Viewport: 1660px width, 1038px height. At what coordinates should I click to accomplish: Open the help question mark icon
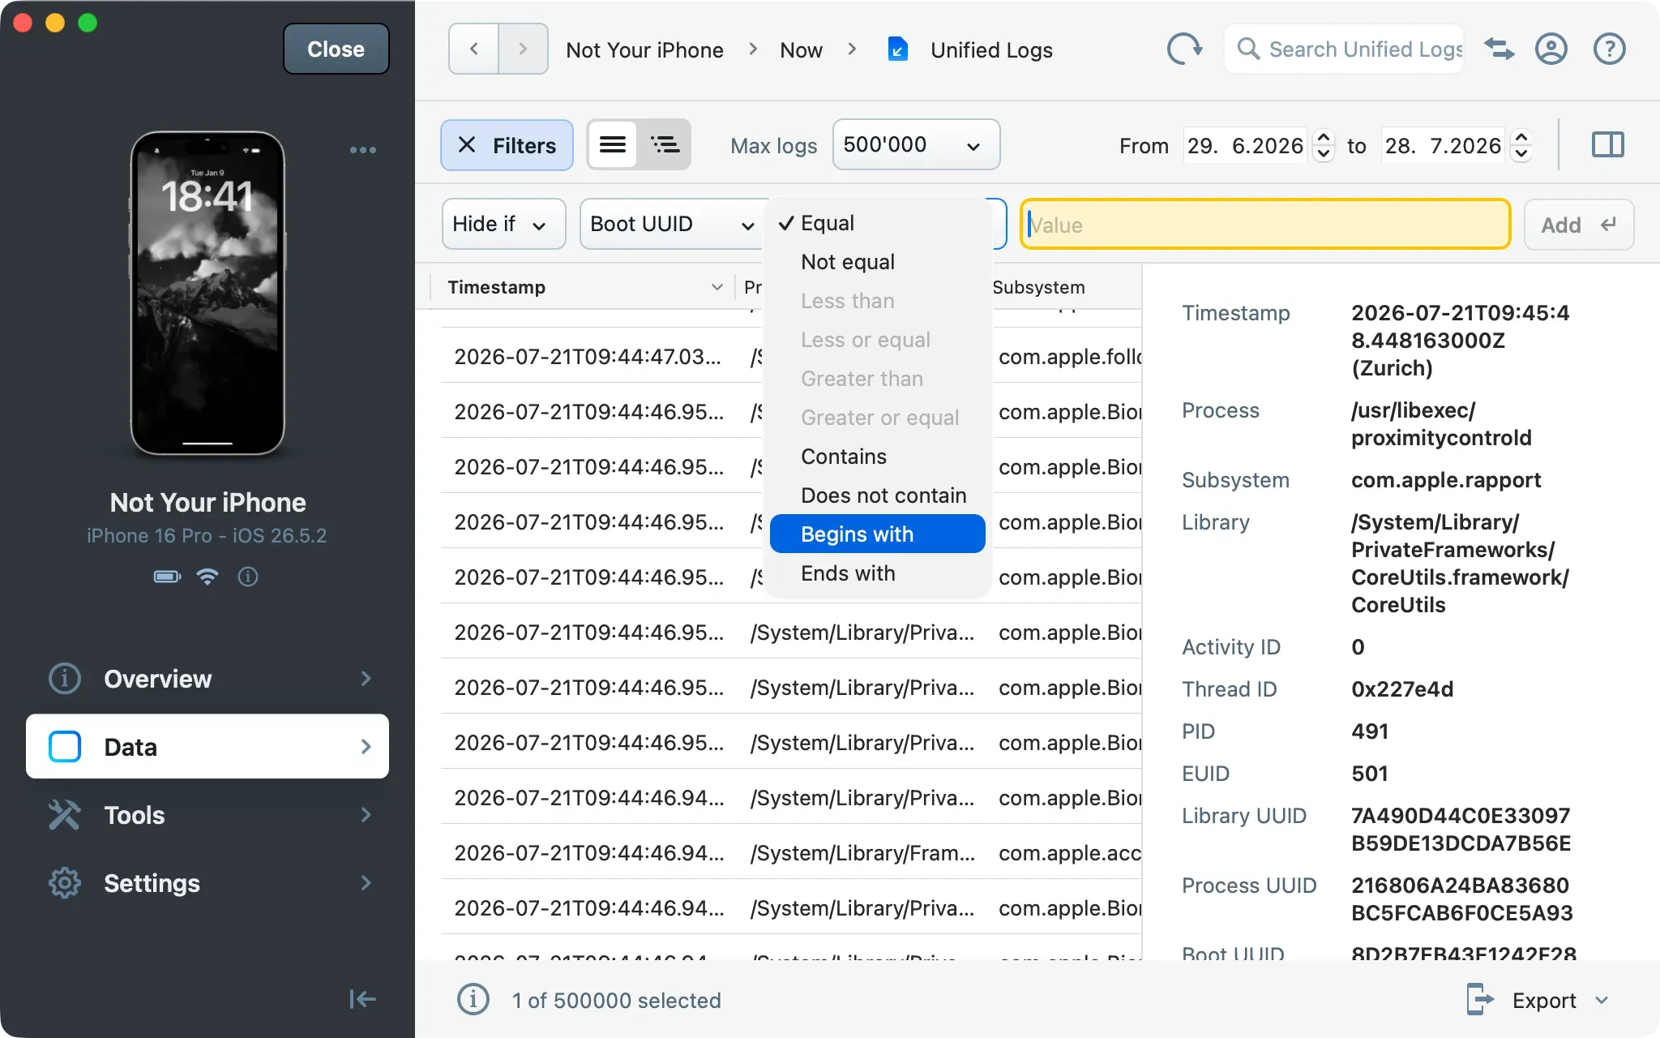(x=1610, y=49)
